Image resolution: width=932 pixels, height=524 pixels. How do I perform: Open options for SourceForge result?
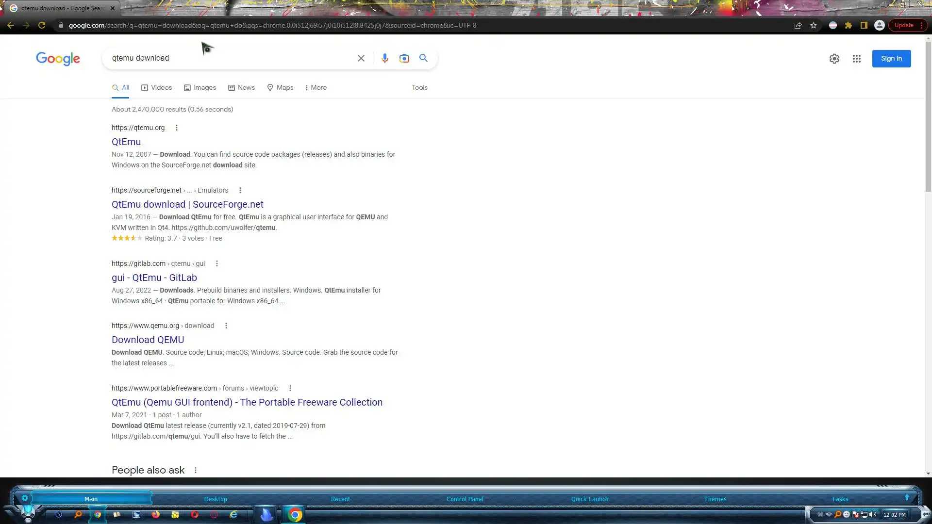(x=240, y=190)
